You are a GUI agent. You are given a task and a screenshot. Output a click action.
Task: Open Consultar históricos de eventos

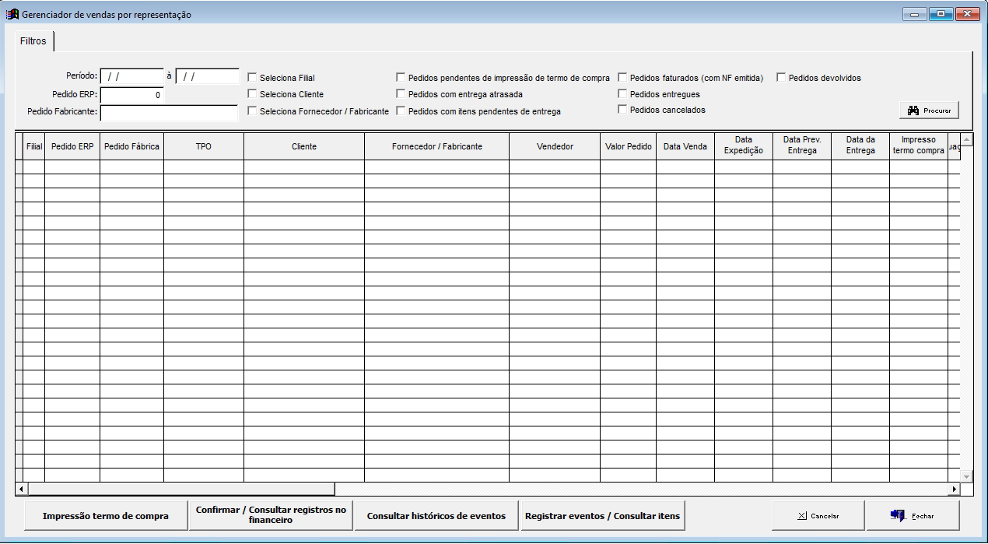(x=436, y=516)
